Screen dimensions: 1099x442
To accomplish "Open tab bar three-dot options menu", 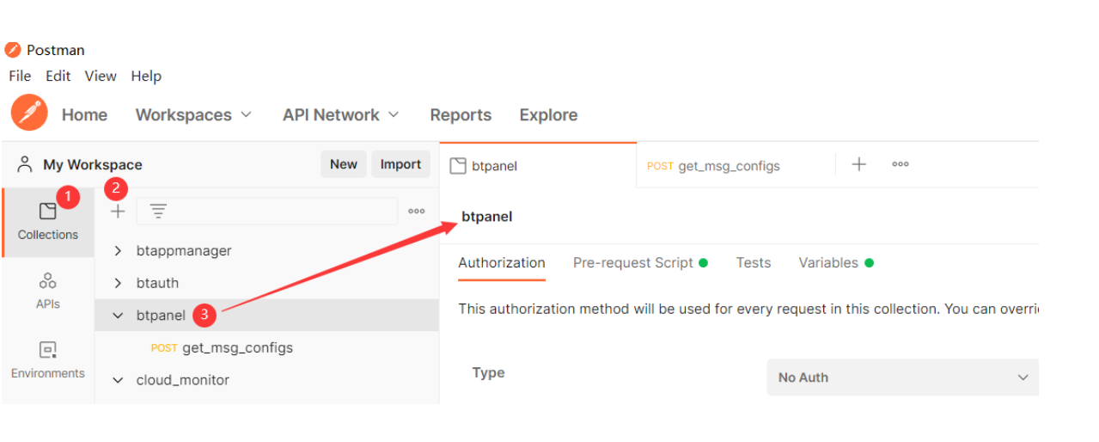I will [x=901, y=164].
